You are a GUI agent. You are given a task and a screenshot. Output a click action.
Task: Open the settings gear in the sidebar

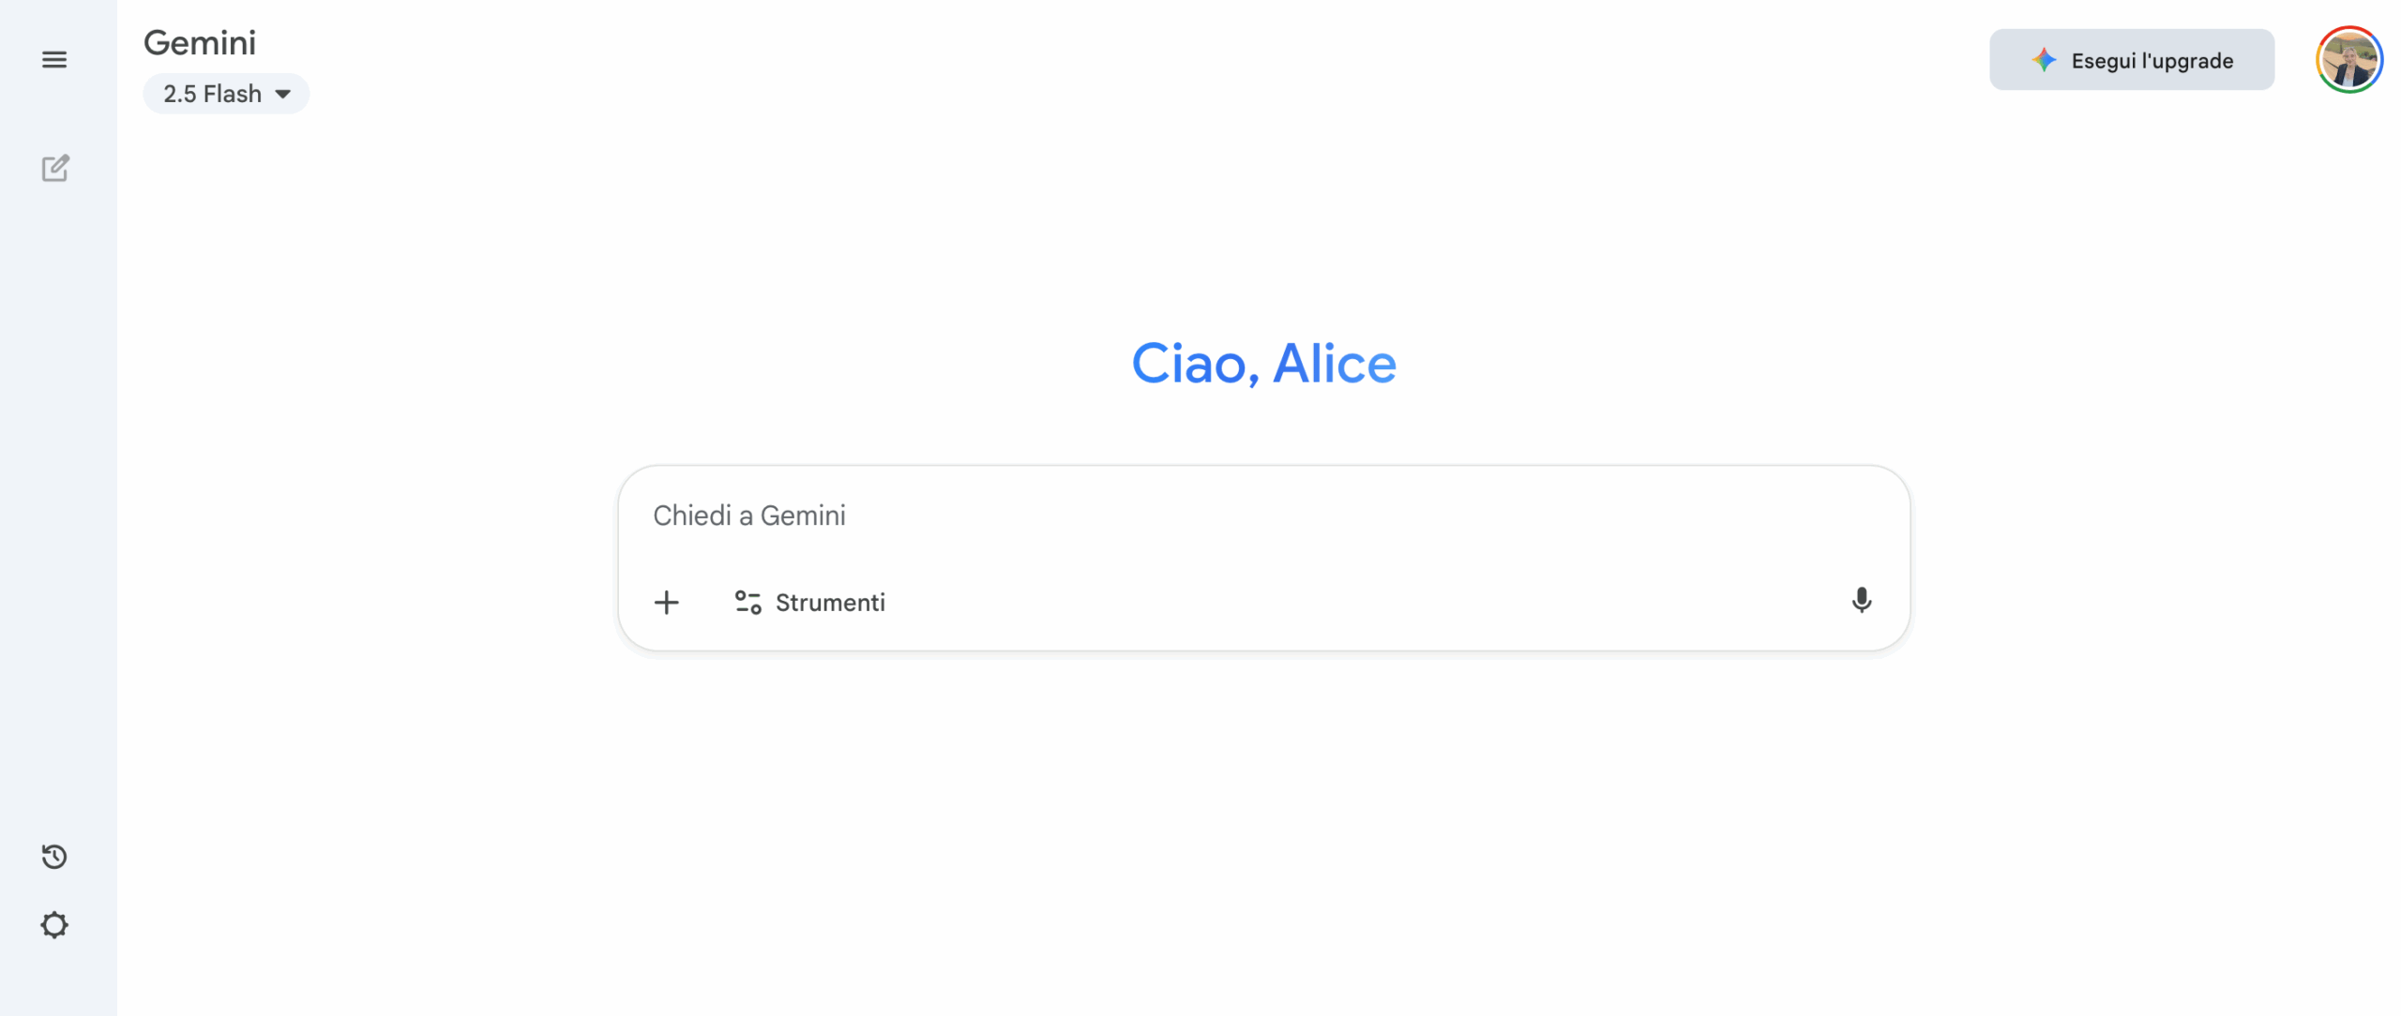click(x=55, y=925)
